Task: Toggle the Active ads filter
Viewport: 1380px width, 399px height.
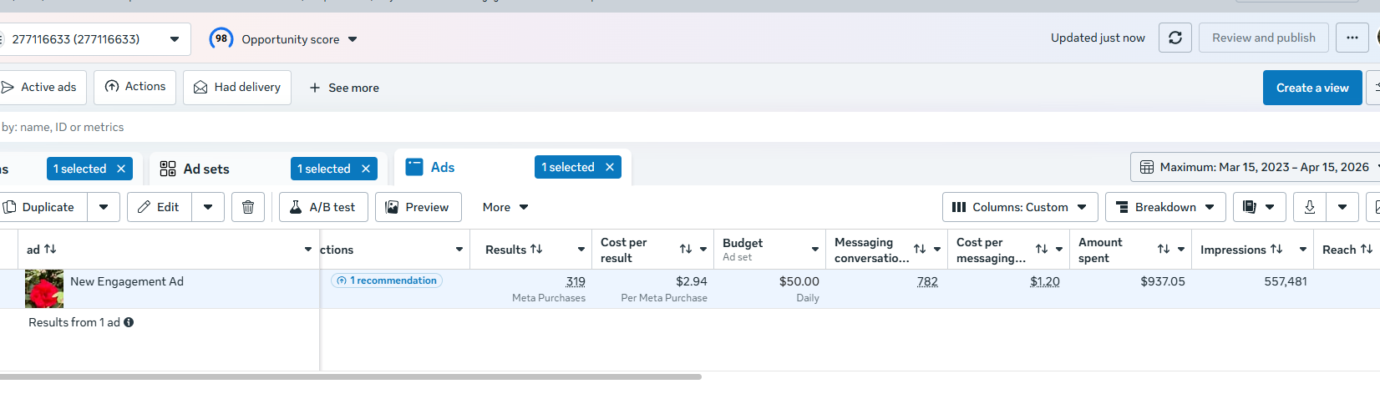Action: 40,87
